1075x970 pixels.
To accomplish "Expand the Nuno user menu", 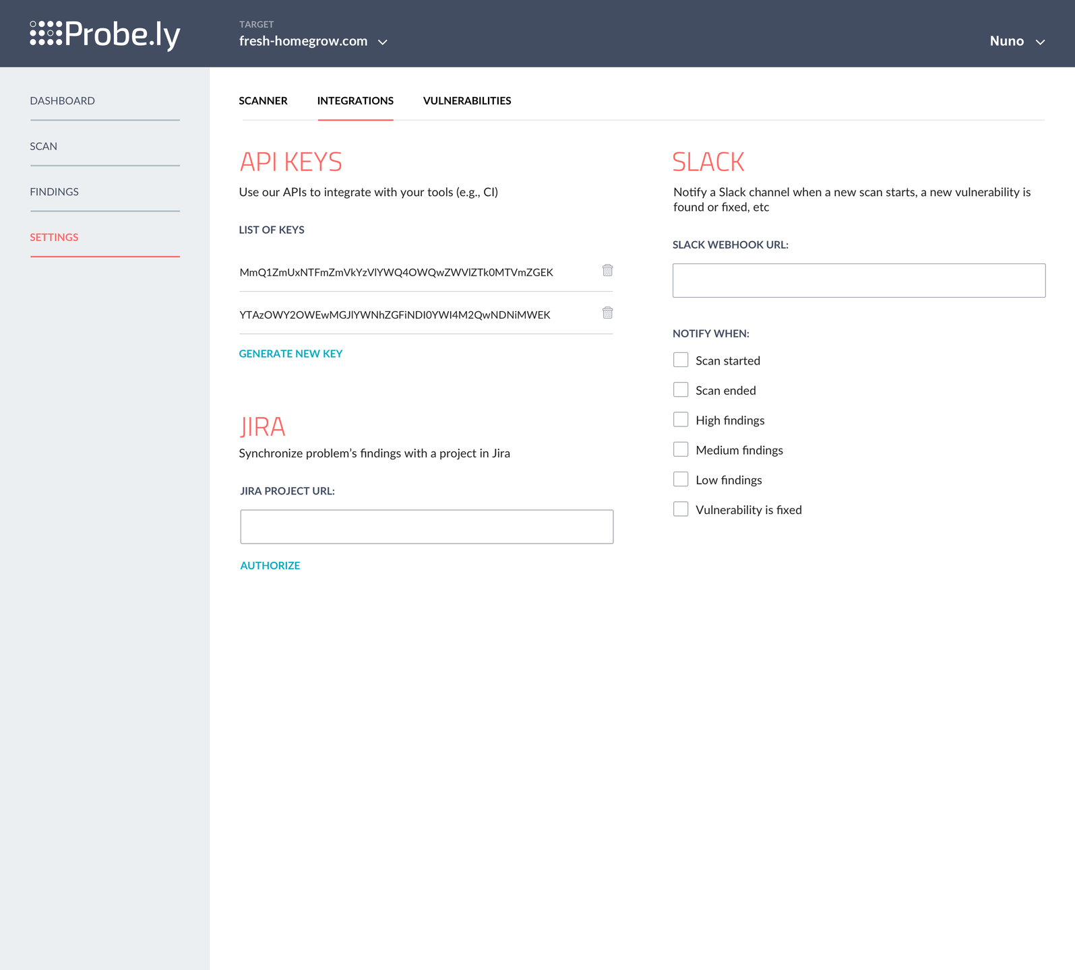I will [1017, 41].
